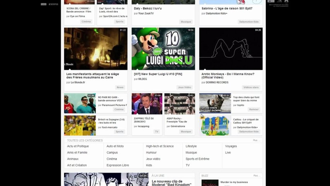Viewport: 330px width, 186px height.
Task: Select category Humour in categories list
Action: pos(151,153)
